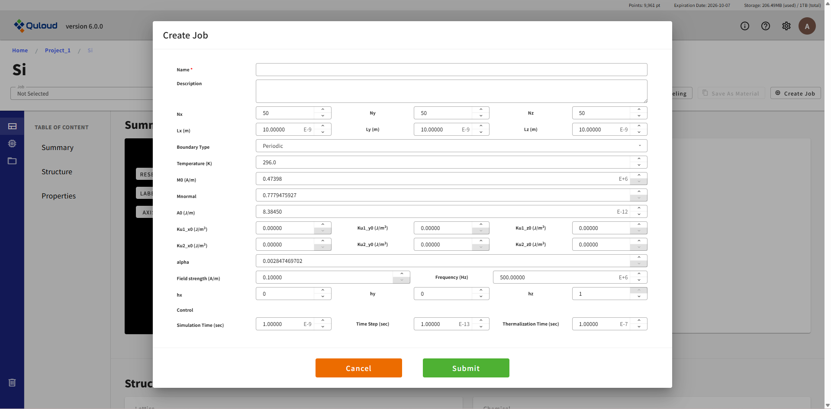This screenshot has height=409, width=831.
Task: Click the info icon in header
Action: click(x=744, y=26)
